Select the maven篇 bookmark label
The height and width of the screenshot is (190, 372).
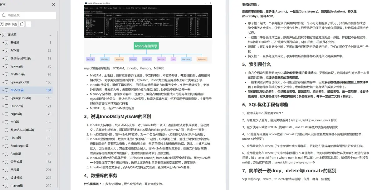(x=17, y=186)
